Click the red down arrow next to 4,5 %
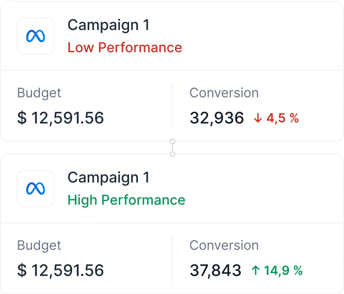Screen dimensions: 344x294 click(258, 118)
